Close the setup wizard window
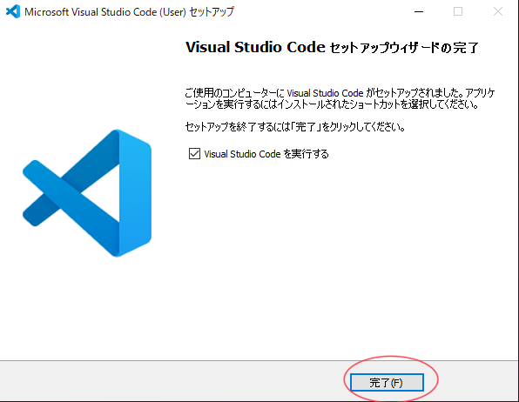The height and width of the screenshot is (402, 519). pyautogui.click(x=498, y=12)
